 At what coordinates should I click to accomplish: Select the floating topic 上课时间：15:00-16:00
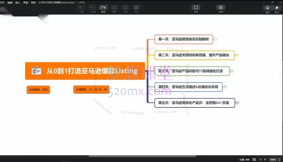pos(91,89)
